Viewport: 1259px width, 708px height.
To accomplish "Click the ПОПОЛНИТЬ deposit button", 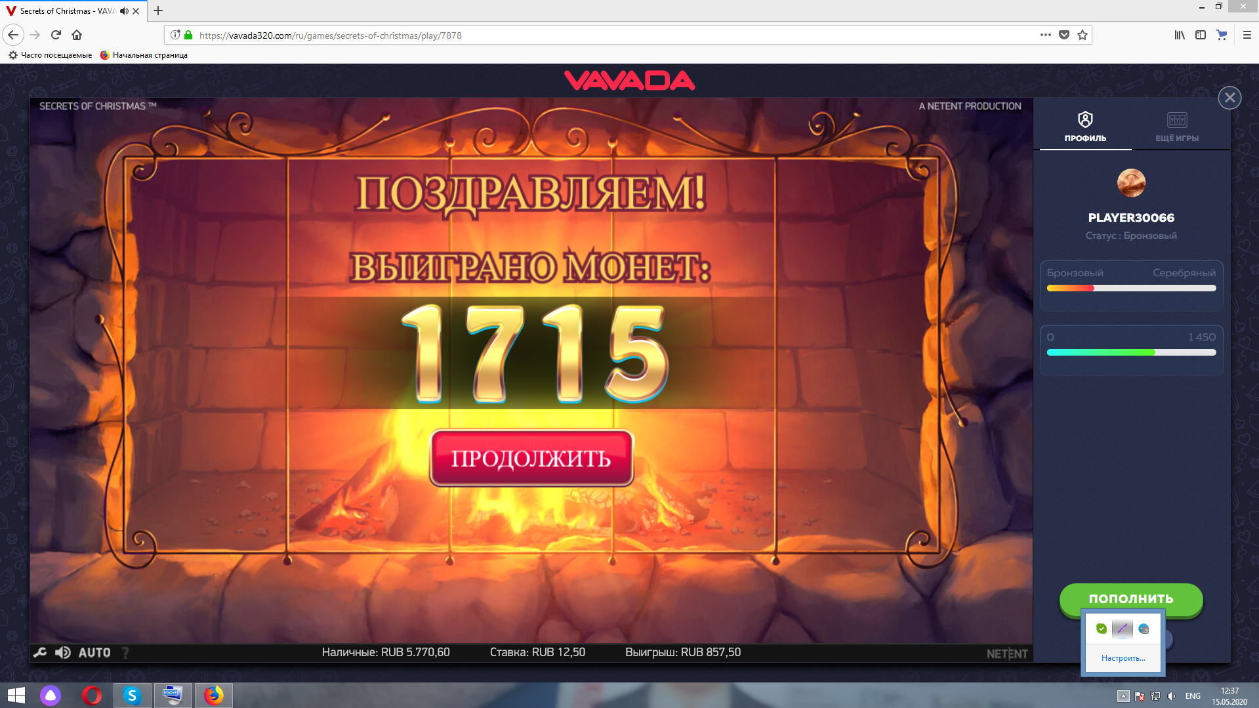I will click(1131, 598).
